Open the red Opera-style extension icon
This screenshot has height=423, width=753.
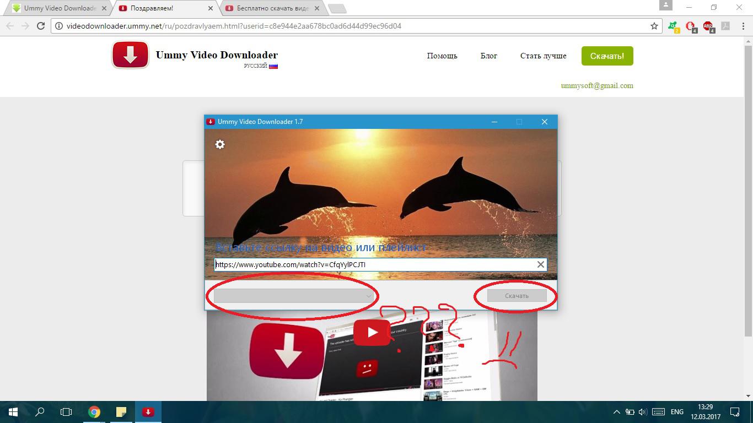(691, 26)
